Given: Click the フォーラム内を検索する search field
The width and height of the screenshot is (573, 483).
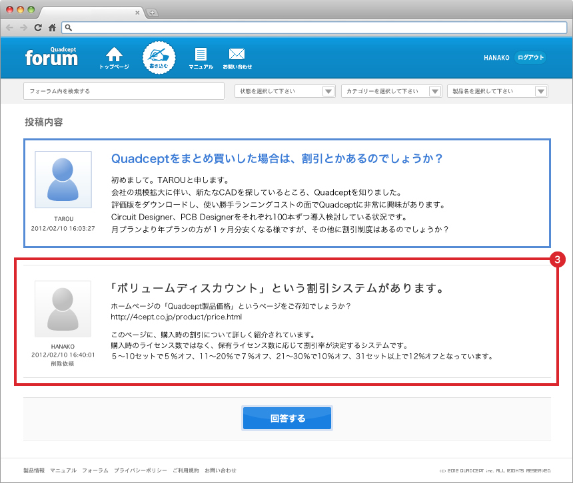Looking at the screenshot, I should pos(124,91).
